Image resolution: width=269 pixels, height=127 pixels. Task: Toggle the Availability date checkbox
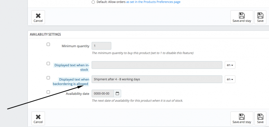pyautogui.click(x=48, y=92)
